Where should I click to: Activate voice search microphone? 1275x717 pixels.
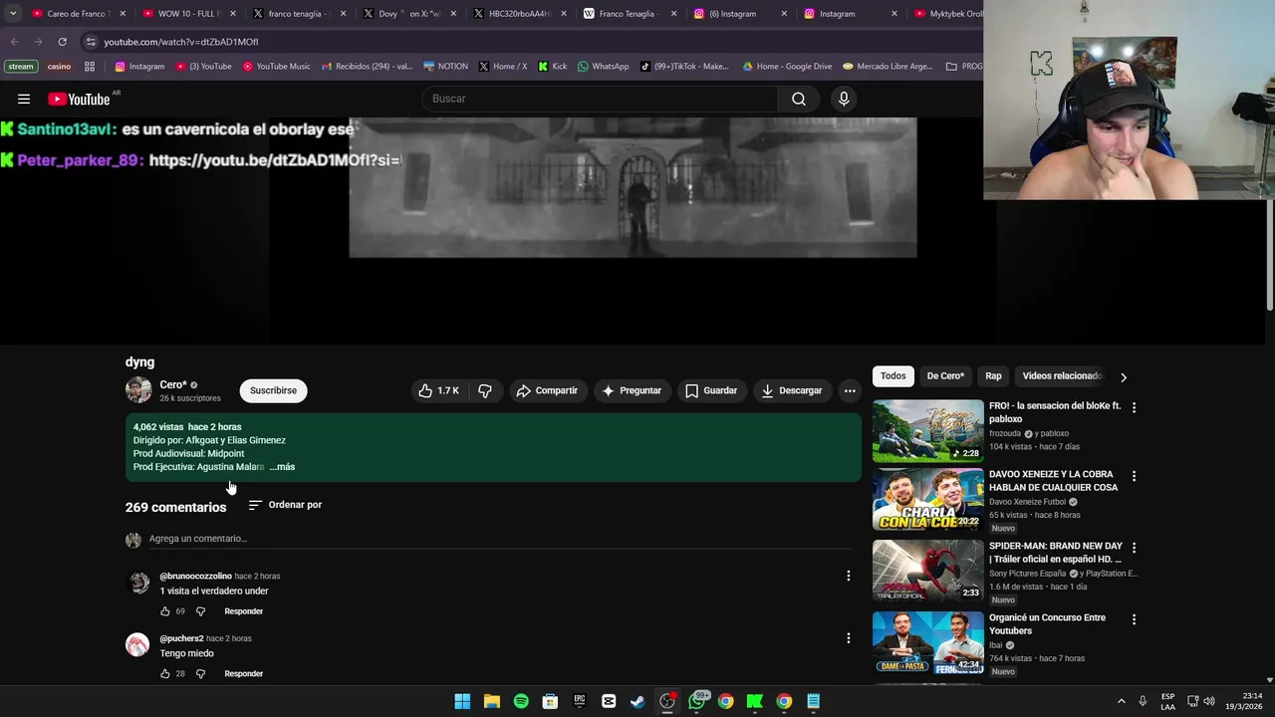(844, 99)
